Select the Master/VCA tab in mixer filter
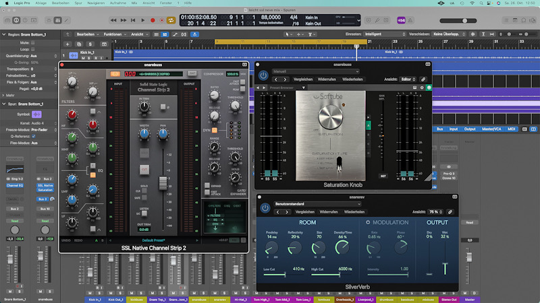Viewport: 540px width, 303px height. (491, 129)
